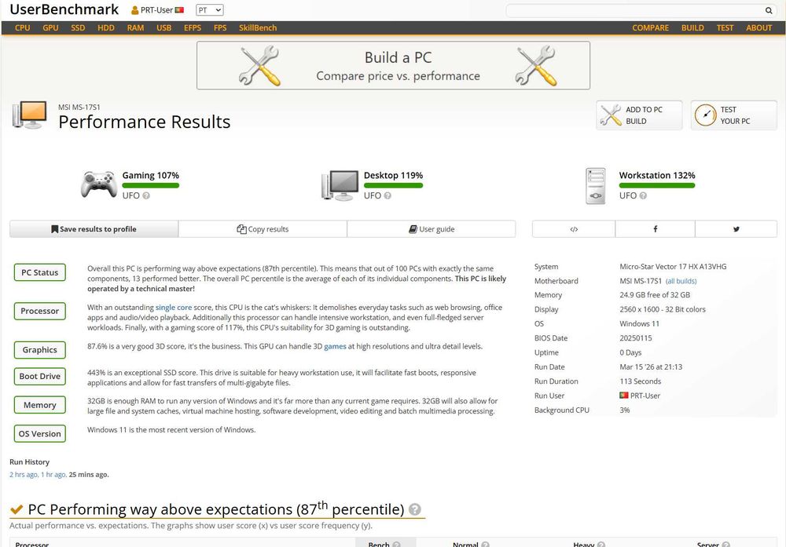Click Copy results button
786x547 pixels.
click(x=263, y=229)
